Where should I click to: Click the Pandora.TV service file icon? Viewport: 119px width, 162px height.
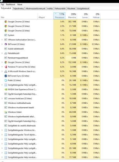6,67
